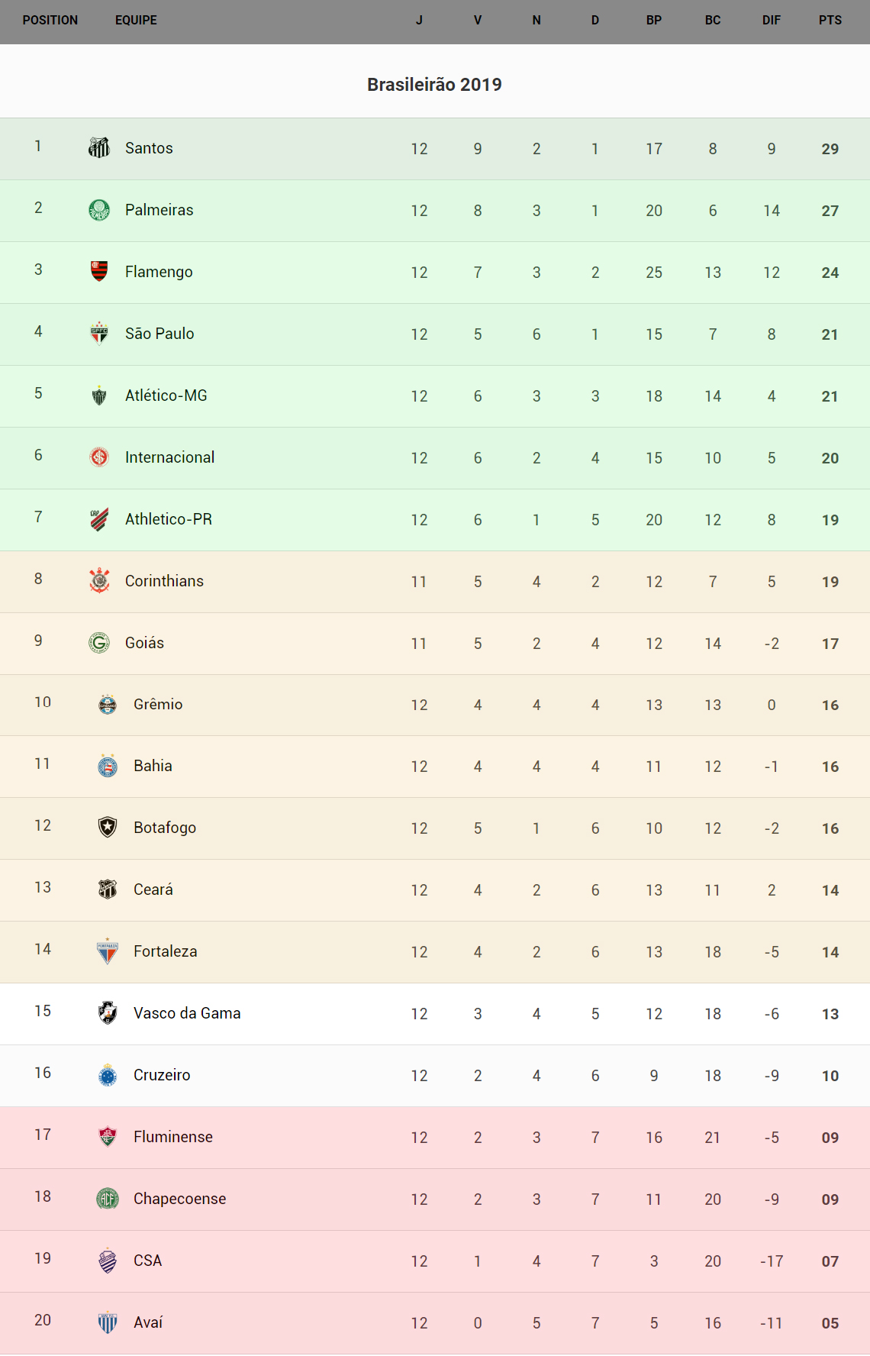This screenshot has width=870, height=1356.
Task: Open the São Paulo team name
Action: (x=159, y=334)
